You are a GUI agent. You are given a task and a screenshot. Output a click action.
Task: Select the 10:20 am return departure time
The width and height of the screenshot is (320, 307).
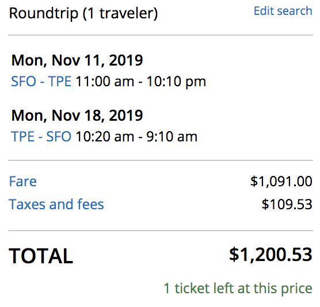(105, 136)
